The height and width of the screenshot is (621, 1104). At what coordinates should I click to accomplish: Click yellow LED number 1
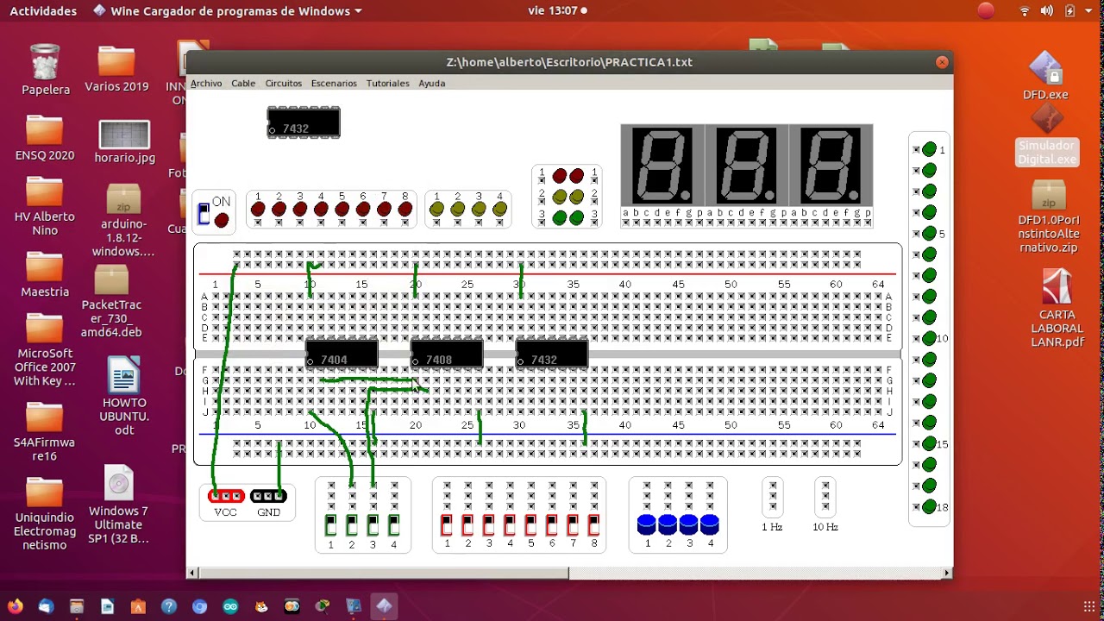point(436,209)
